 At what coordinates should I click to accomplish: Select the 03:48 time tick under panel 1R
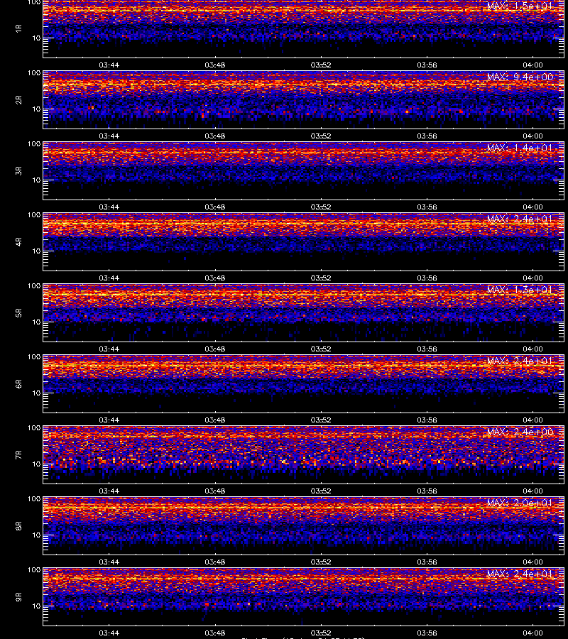pos(214,65)
